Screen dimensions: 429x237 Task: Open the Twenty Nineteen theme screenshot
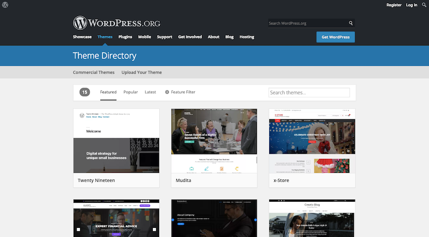pos(116,141)
